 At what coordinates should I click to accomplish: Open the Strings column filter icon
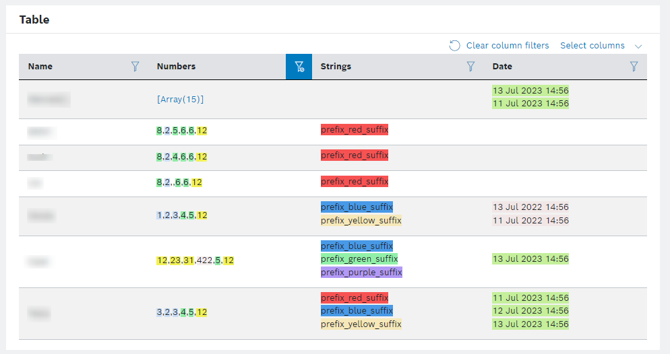(x=471, y=67)
